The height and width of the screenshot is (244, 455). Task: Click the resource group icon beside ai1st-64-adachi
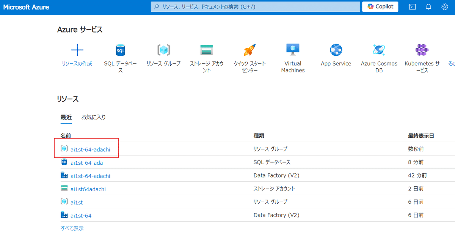64,149
